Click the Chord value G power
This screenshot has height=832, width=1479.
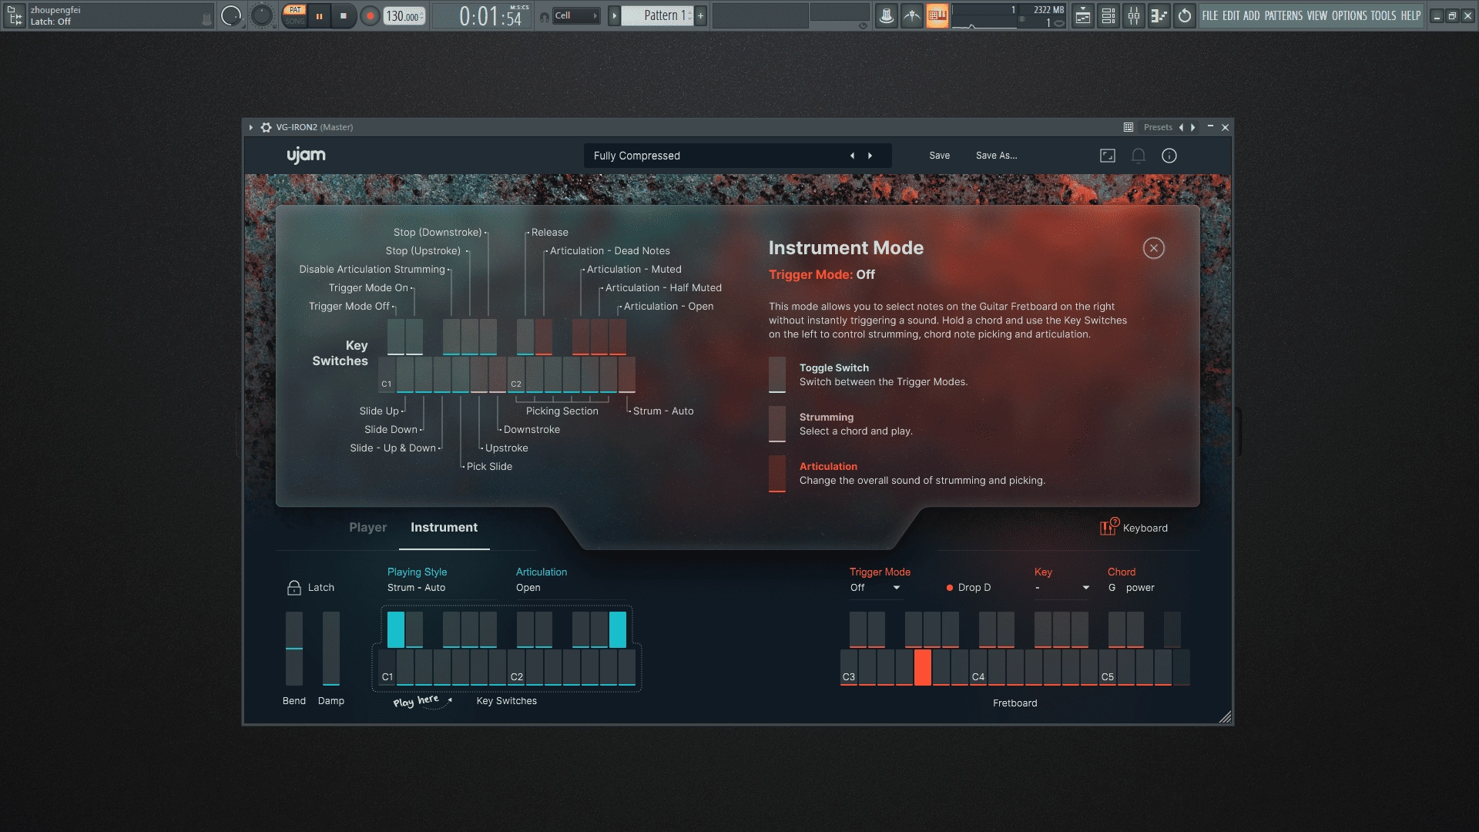pos(1131,588)
